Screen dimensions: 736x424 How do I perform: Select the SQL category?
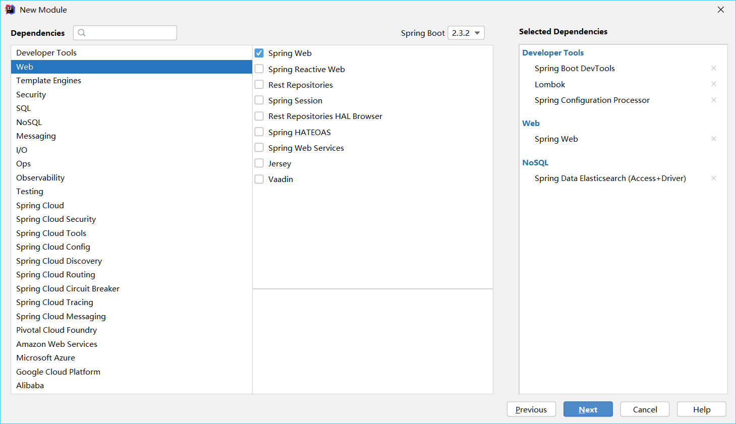click(132, 108)
